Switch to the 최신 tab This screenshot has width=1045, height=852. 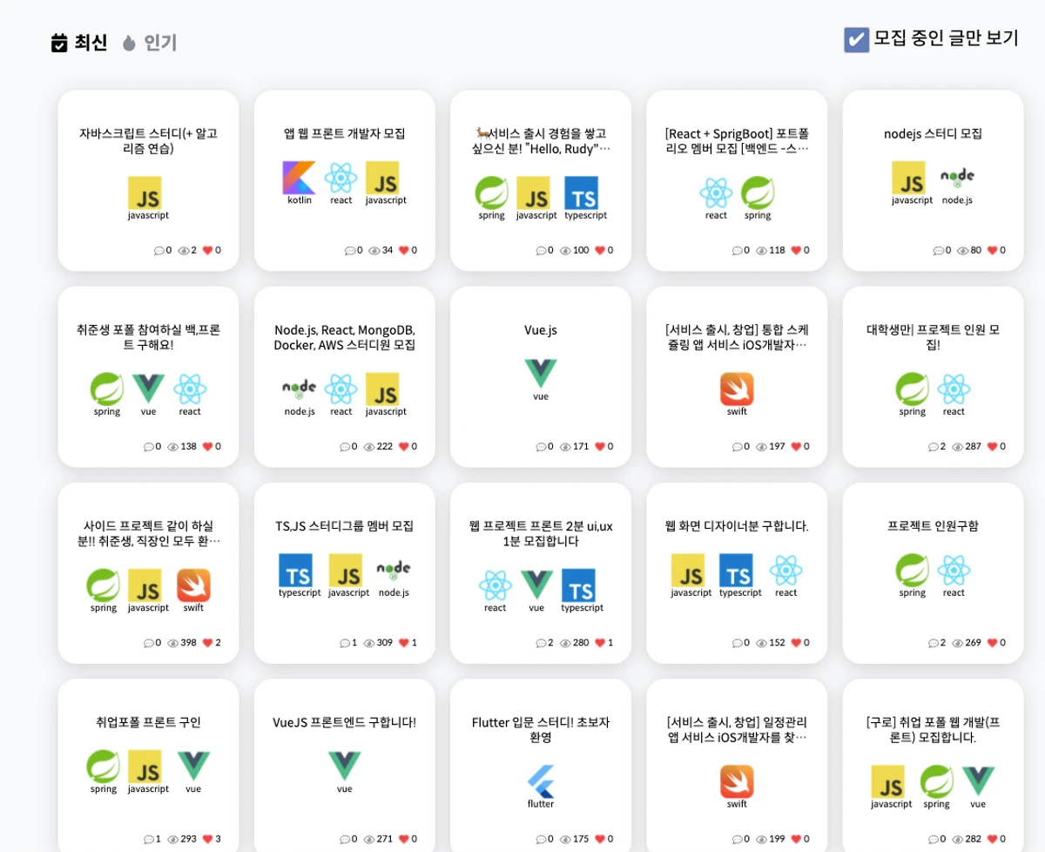78,43
